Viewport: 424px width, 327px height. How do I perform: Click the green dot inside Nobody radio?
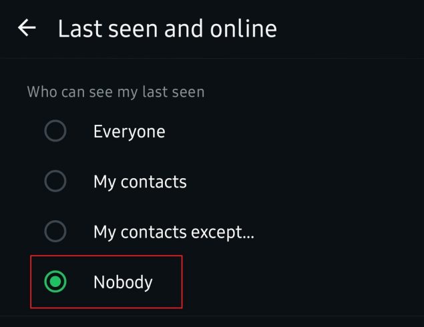[55, 282]
